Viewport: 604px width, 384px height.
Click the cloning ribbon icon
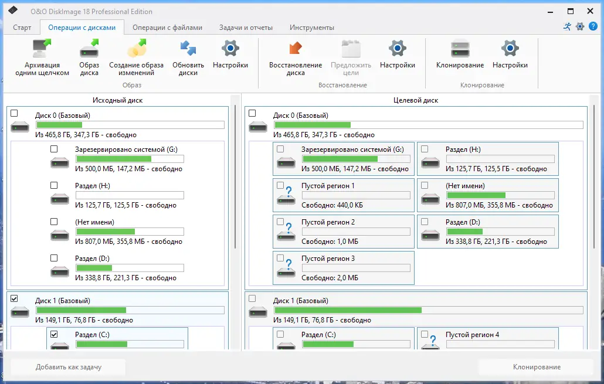pos(460,48)
